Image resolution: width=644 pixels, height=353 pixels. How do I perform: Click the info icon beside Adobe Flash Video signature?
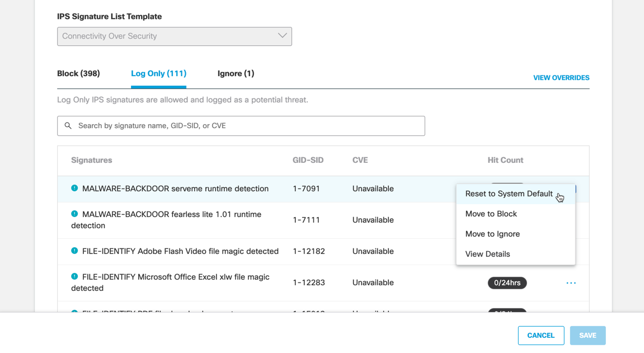(x=74, y=251)
